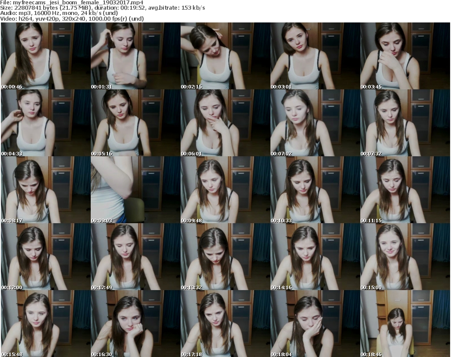Screen dimensions: 451x357
Task: Click the thumbnail timestamped 00:00:46
Action: click(45, 56)
